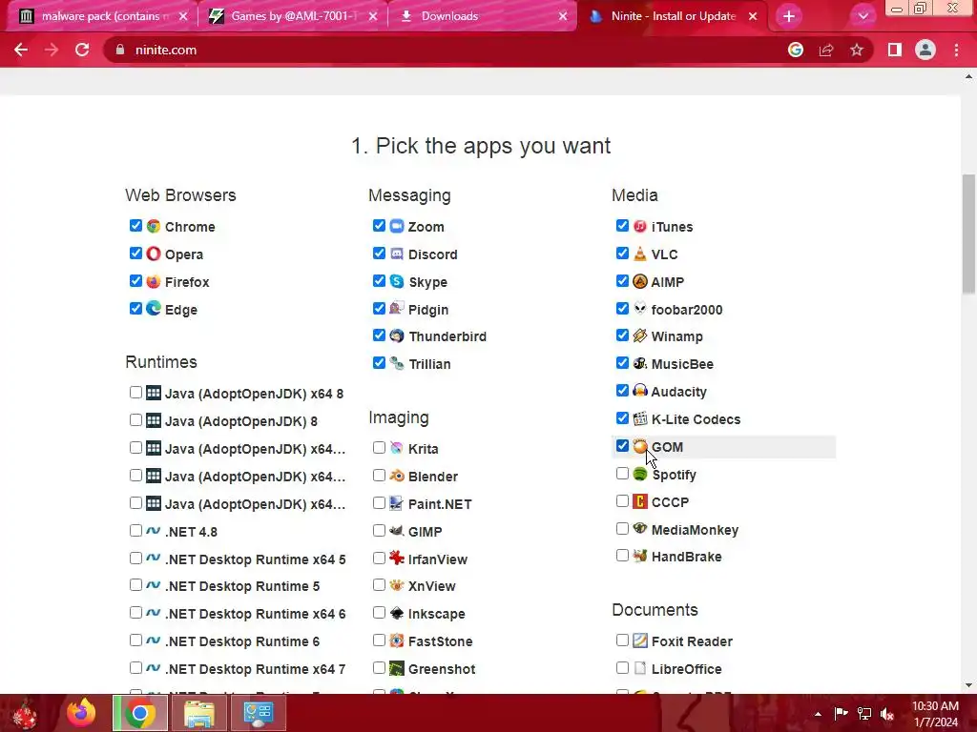Viewport: 977px width, 732px height.
Task: Open the Chrome three-dot menu
Action: (x=956, y=50)
